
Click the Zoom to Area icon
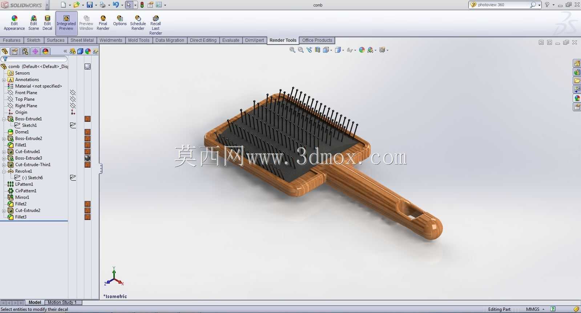click(x=300, y=50)
